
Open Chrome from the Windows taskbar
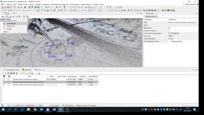tap(35, 110)
